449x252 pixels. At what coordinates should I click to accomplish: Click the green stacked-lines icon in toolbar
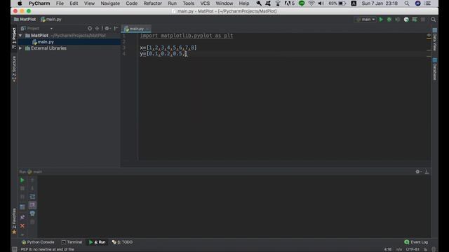[415, 20]
